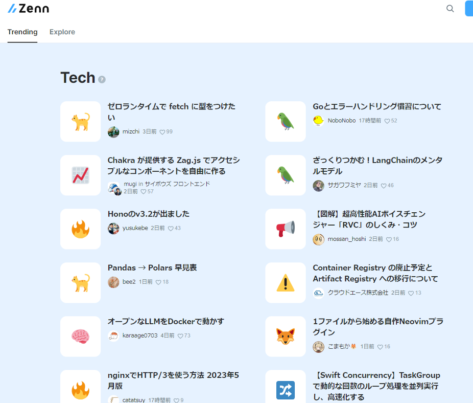Viewport: 473px width, 403px height.
Task: Click the cat emoji thumbnail for fetch article
Action: click(81, 121)
